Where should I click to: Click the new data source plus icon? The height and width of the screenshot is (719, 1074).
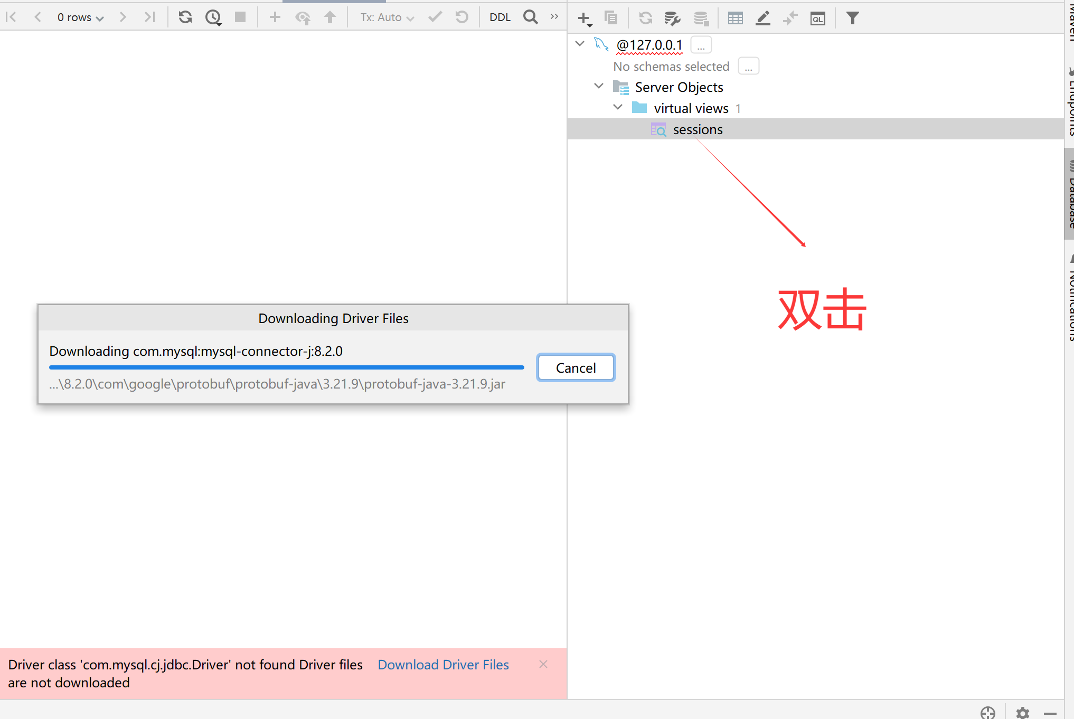[584, 18]
